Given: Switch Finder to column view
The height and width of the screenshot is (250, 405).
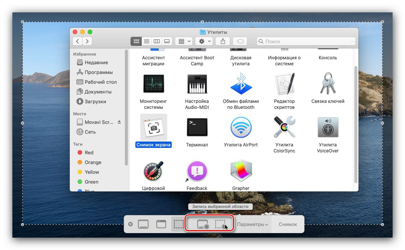Looking at the screenshot, I should [x=156, y=41].
